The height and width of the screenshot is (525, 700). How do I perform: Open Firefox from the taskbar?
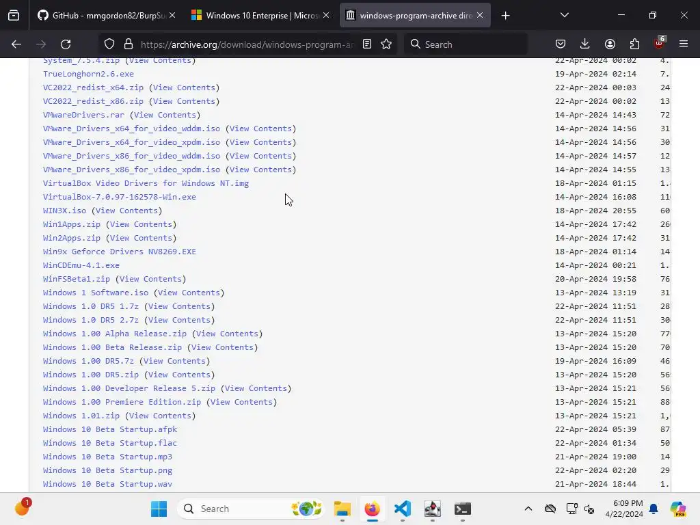(373, 509)
